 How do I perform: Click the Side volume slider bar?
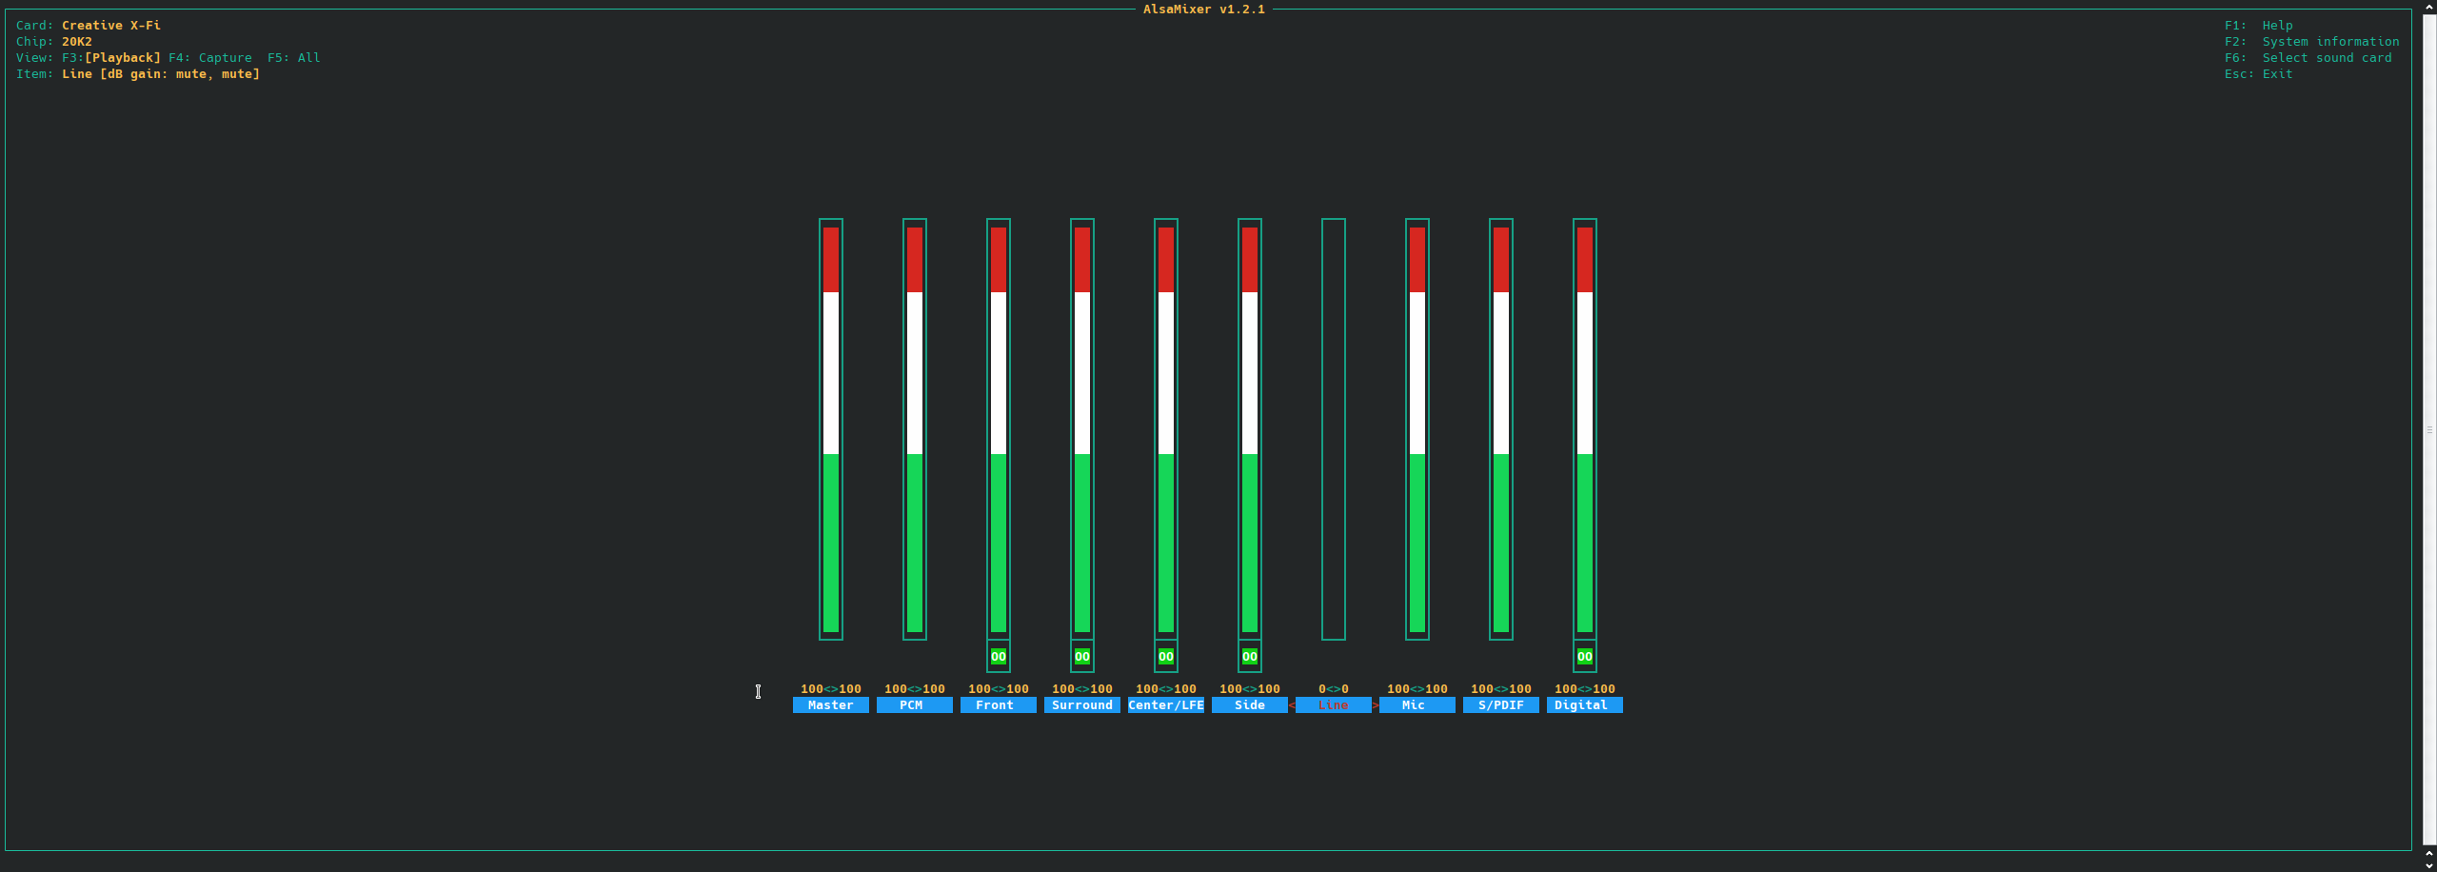(x=1249, y=429)
